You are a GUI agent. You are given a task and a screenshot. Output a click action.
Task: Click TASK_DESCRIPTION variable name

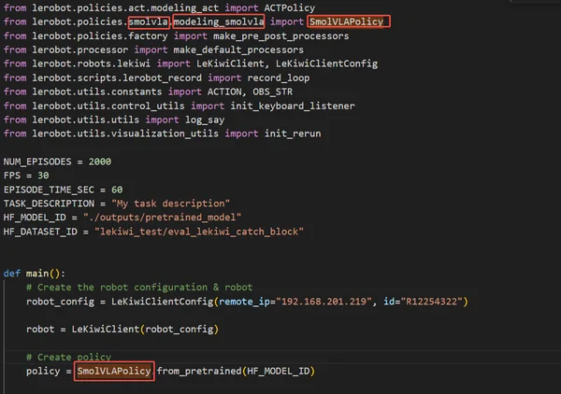(x=49, y=204)
